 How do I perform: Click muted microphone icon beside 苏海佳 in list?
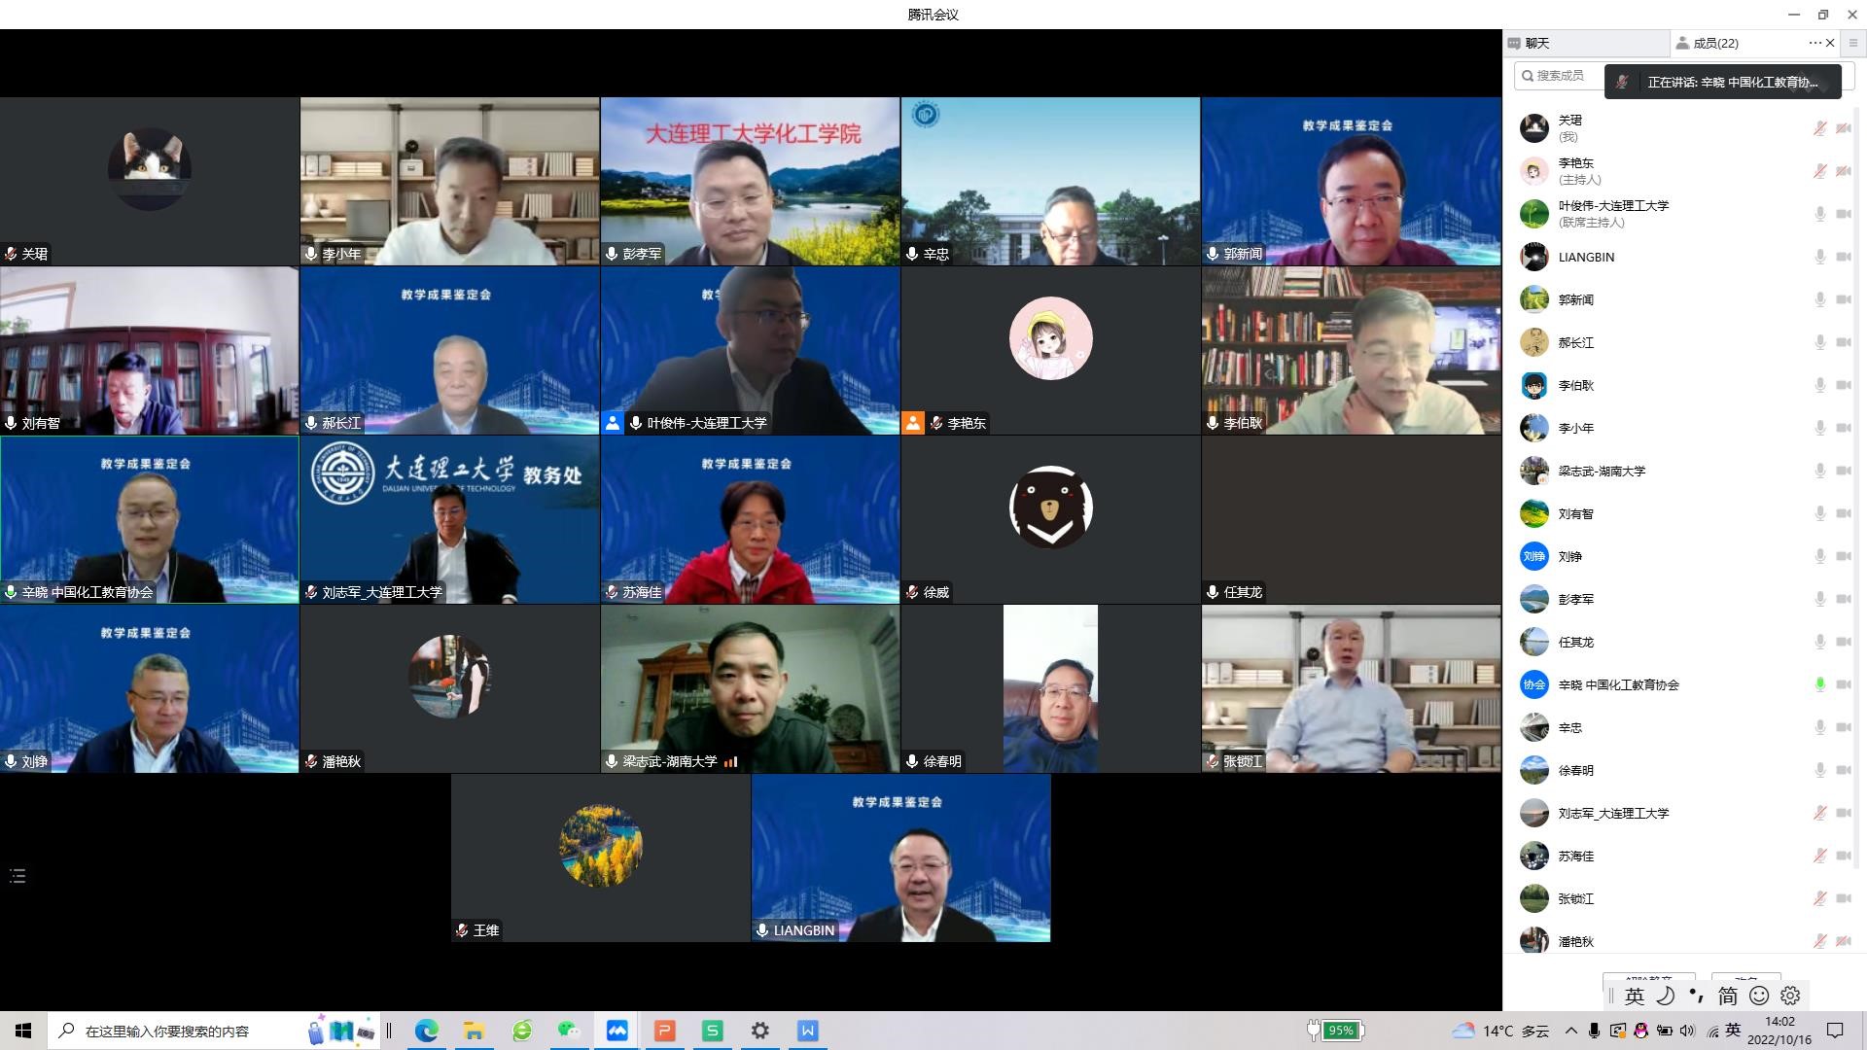click(x=1819, y=856)
